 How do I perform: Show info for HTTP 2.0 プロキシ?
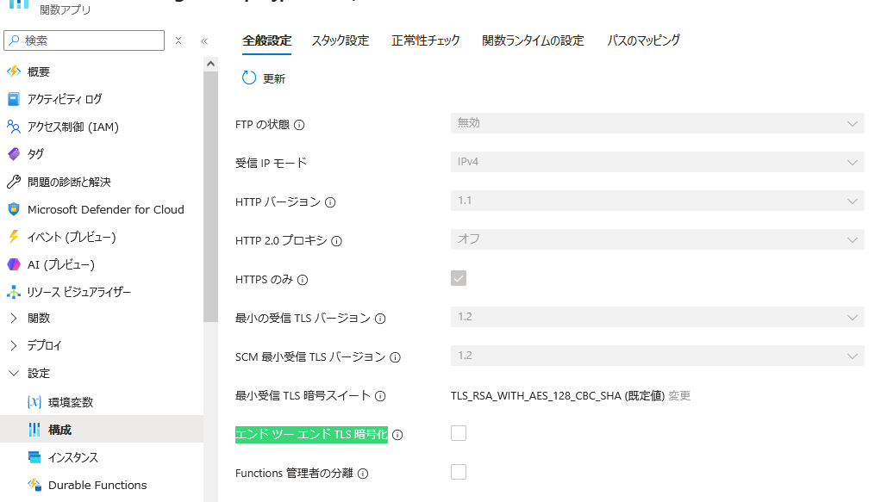pos(336,241)
